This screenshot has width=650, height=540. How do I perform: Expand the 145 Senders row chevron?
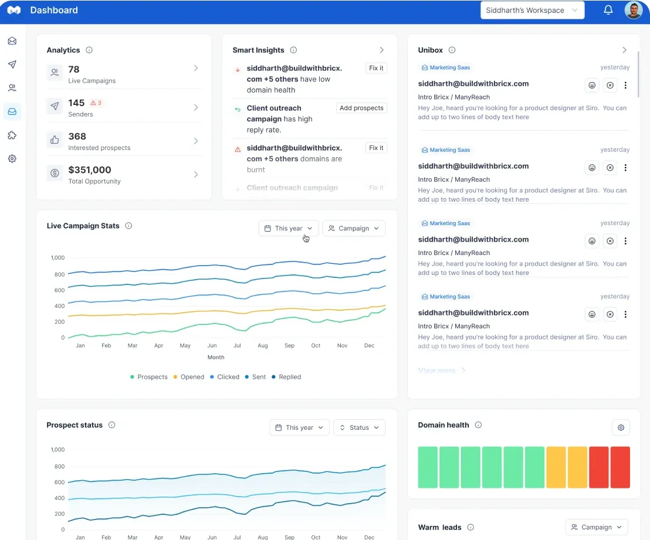(196, 107)
